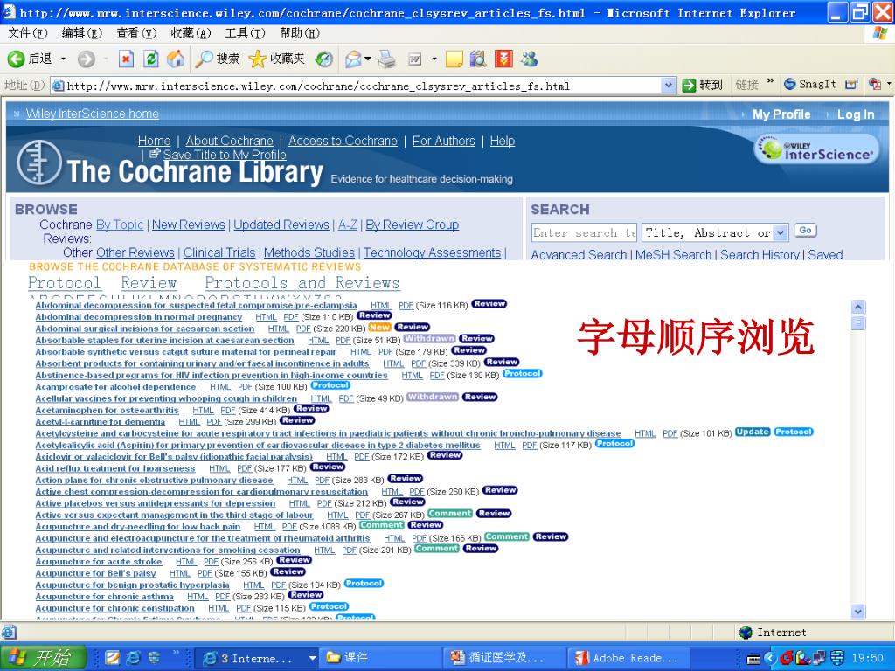Click the red download-arrow toolbar icon
Viewport: 895px width, 671px height.
coord(503,59)
